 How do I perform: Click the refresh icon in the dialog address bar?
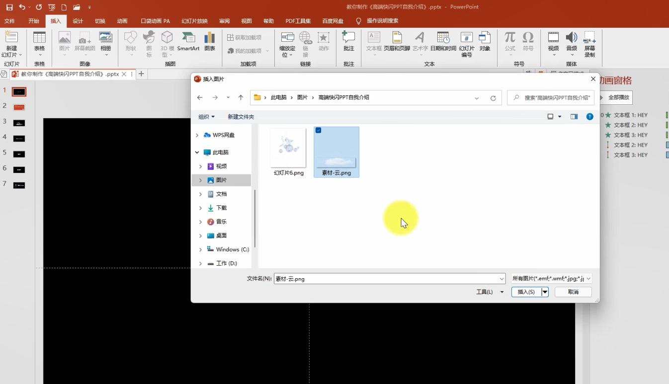[x=493, y=98]
